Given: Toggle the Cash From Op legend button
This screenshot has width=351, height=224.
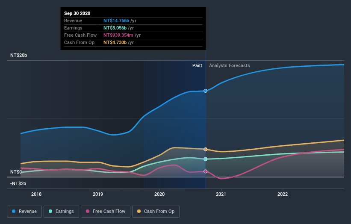Looking at the screenshot, I should point(156,212).
